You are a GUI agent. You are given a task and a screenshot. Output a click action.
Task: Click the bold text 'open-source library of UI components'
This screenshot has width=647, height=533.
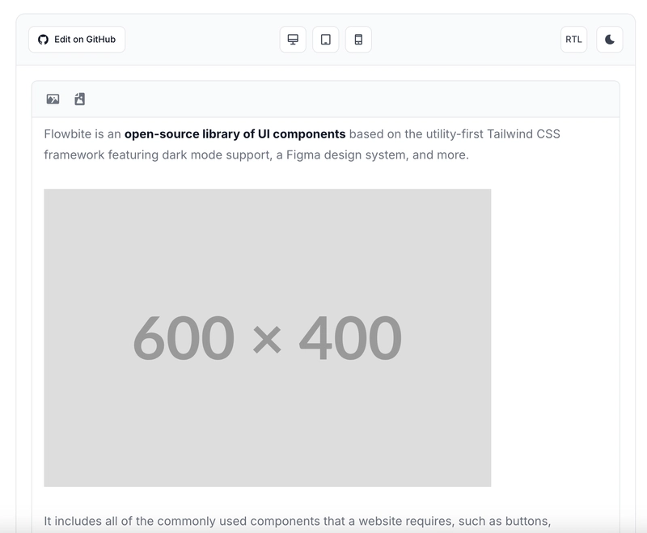coord(235,134)
